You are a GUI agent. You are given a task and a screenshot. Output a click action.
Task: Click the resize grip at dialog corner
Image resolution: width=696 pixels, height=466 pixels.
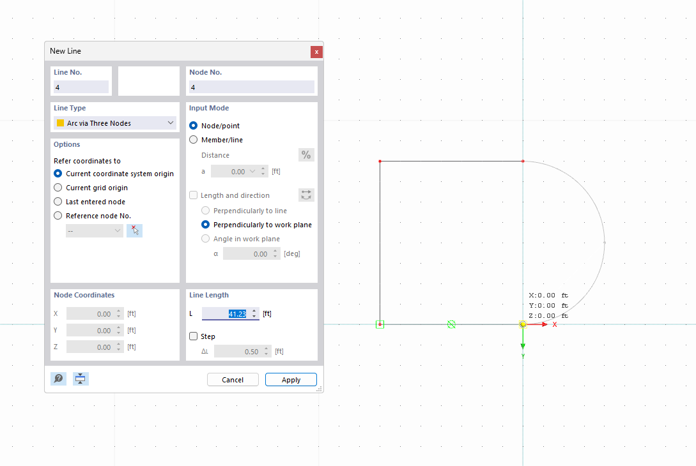[319, 388]
